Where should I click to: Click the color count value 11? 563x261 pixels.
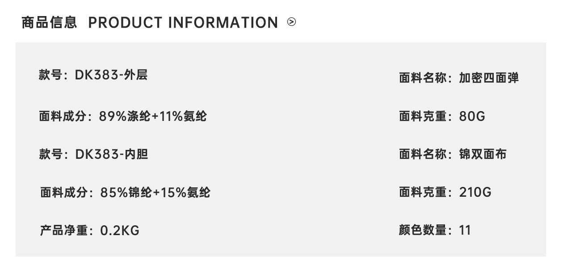pyautogui.click(x=465, y=230)
